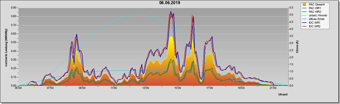
Task: Select the IDC WR1 legend entry
Action: [x=315, y=23]
